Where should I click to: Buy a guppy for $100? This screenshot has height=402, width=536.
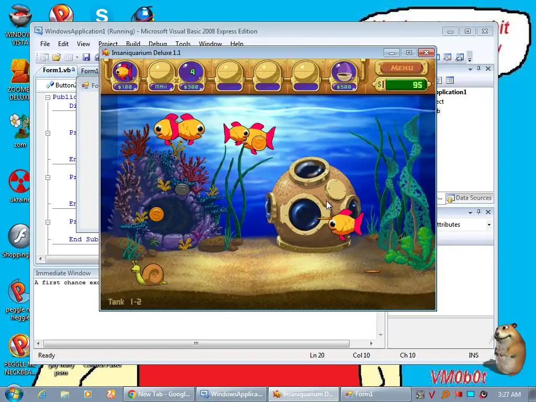(x=125, y=75)
